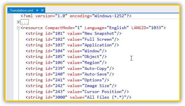The width and height of the screenshot is (185, 106).
Task: Place cursor on the New Snapshot value
Action: (x=99, y=34)
